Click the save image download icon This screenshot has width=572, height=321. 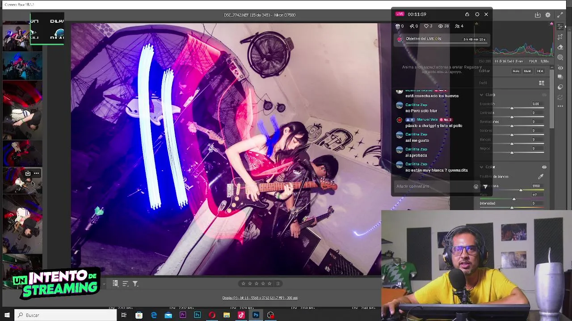click(x=538, y=15)
